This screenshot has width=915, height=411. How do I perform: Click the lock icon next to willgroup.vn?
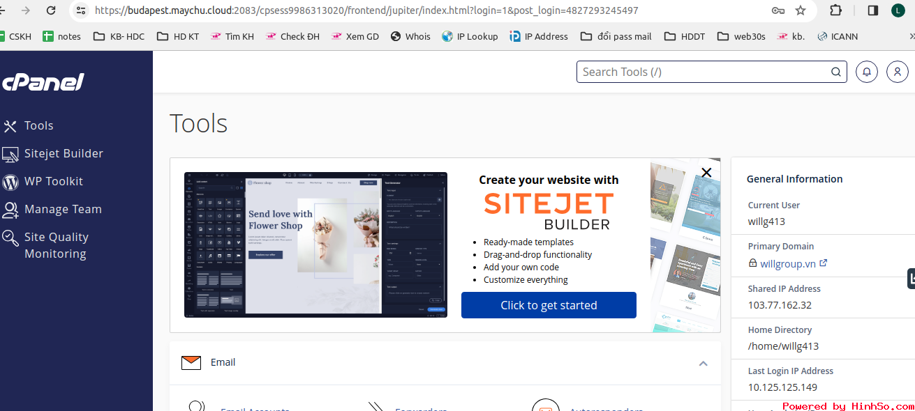(x=752, y=263)
